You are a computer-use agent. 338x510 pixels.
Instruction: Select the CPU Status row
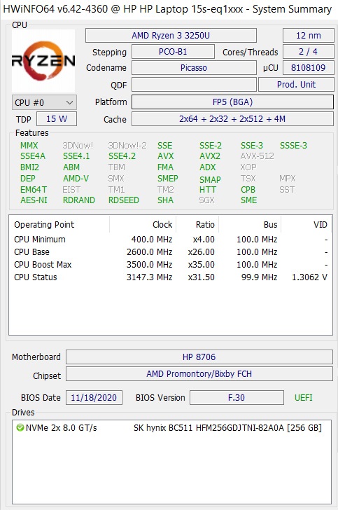tap(171, 277)
